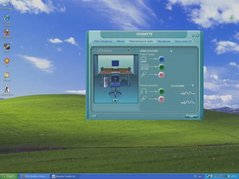239x179 pixels.
Task: Select Menedżer Realtek HD taskbar button
Action: pyautogui.click(x=65, y=176)
